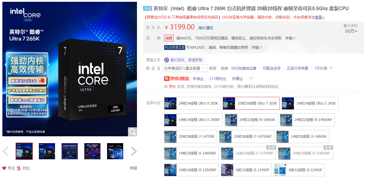Image resolution: width=366 pixels, height=179 pixels.
Task: Select second product box thumbnail
Action: point(47,151)
